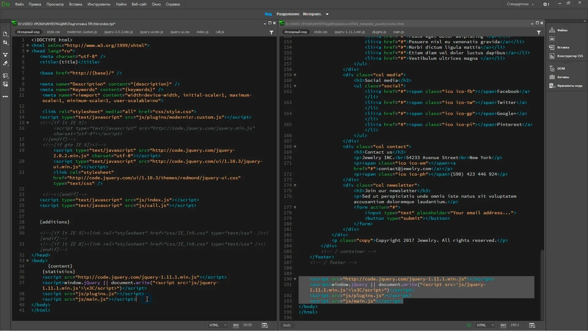Open the Окно menu

click(156, 4)
